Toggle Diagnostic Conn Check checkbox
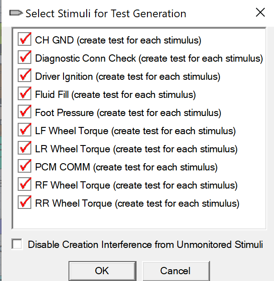274x281 pixels. tap(24, 57)
